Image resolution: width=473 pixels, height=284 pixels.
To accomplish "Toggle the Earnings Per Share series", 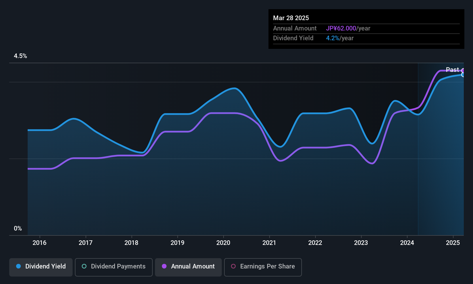I will (263, 267).
